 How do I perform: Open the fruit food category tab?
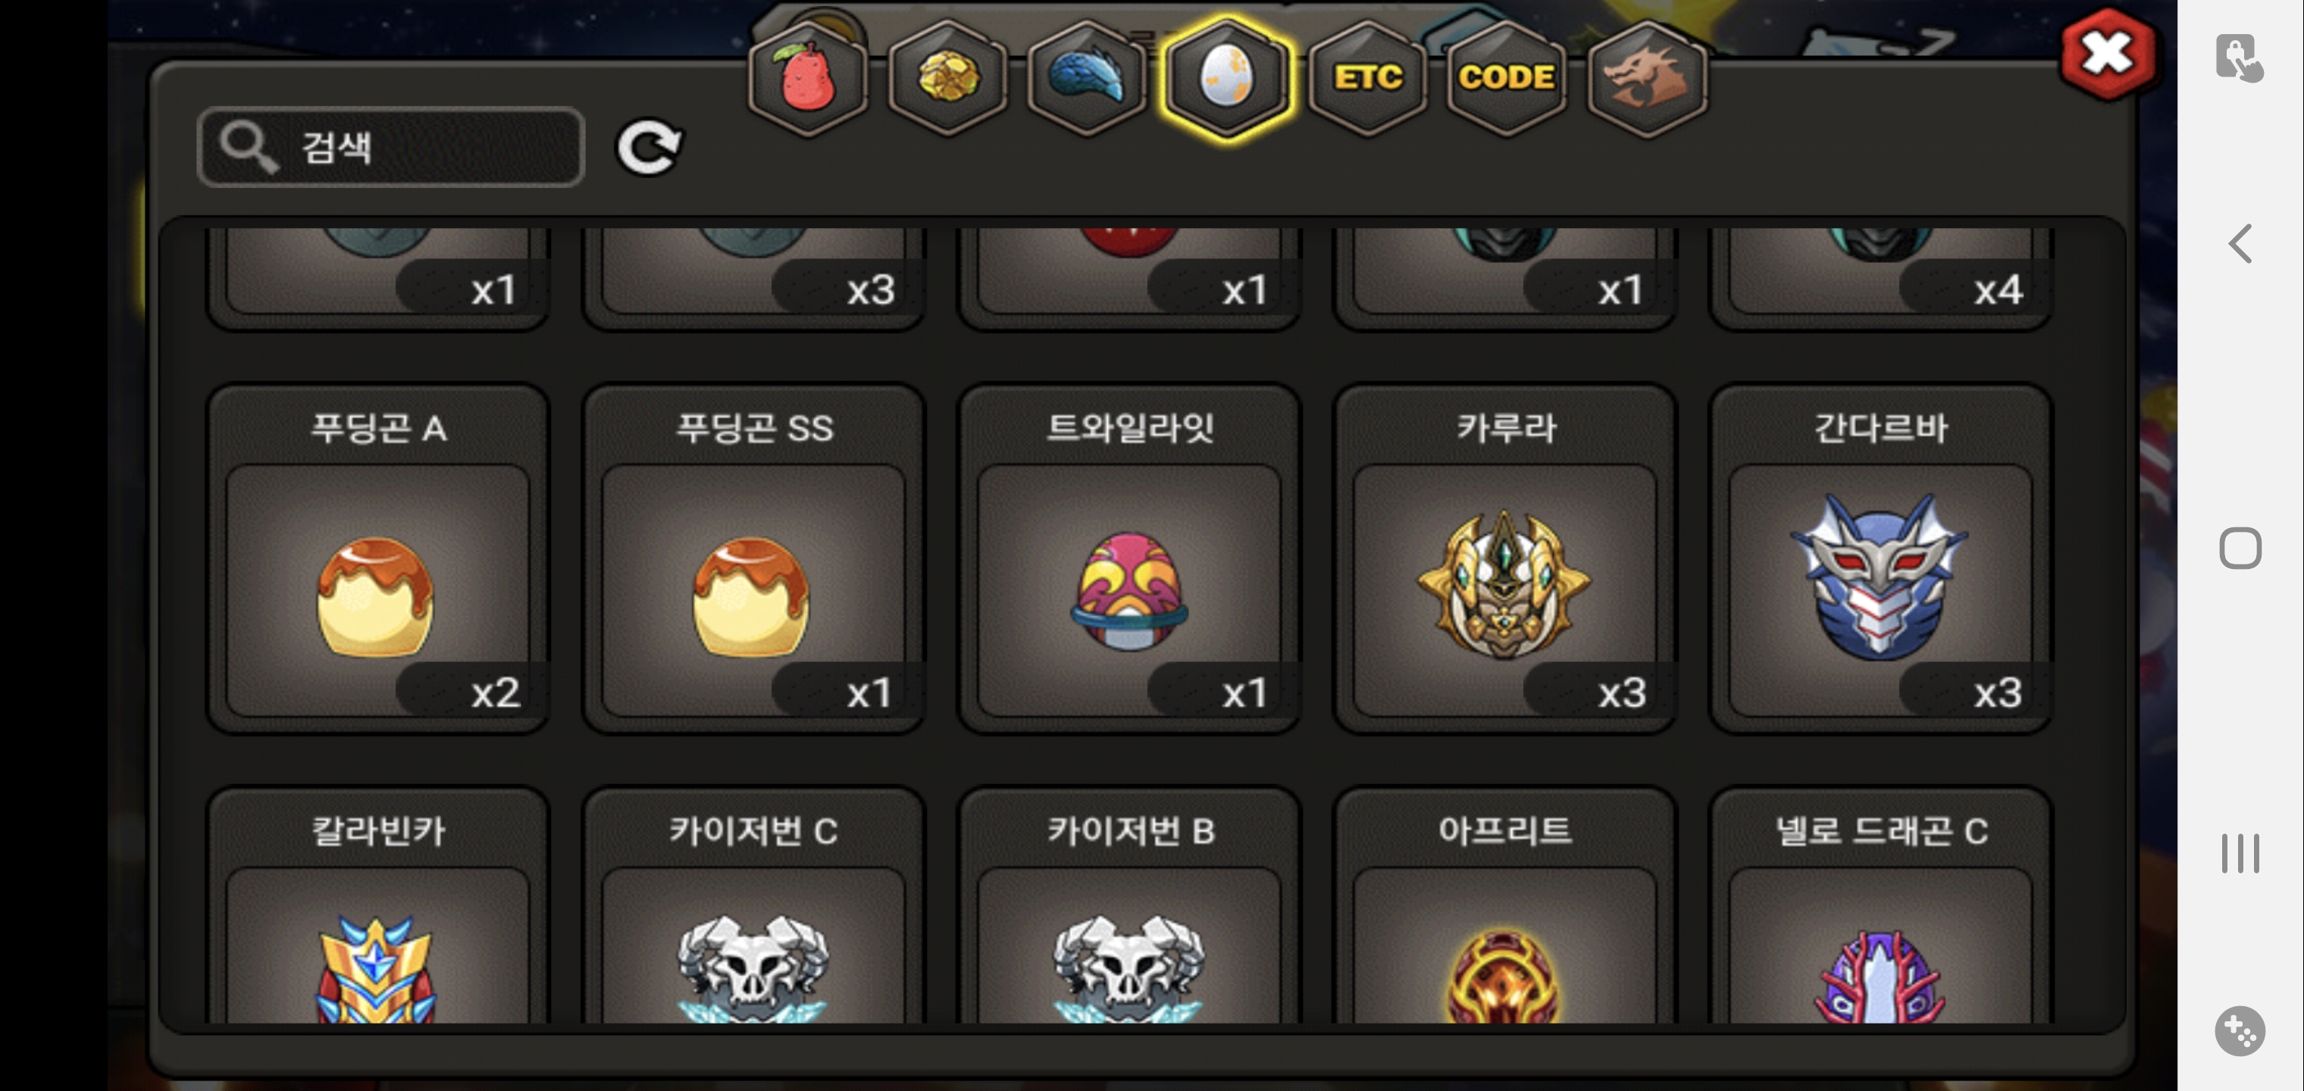pyautogui.click(x=808, y=78)
